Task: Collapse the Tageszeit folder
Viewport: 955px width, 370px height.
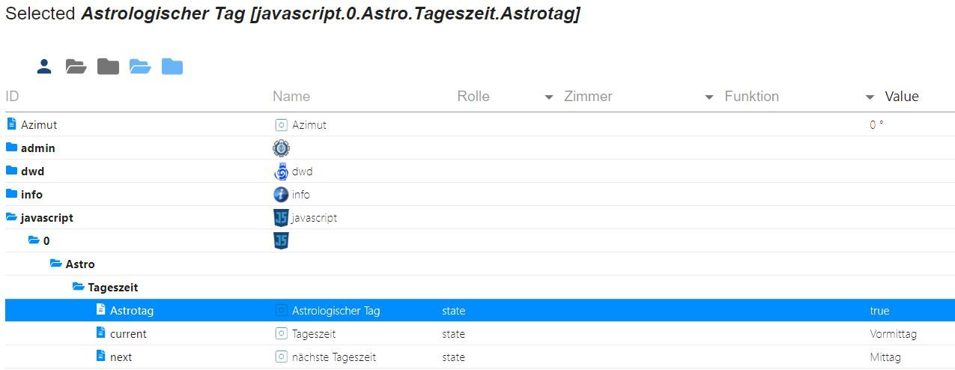Action: pos(79,288)
